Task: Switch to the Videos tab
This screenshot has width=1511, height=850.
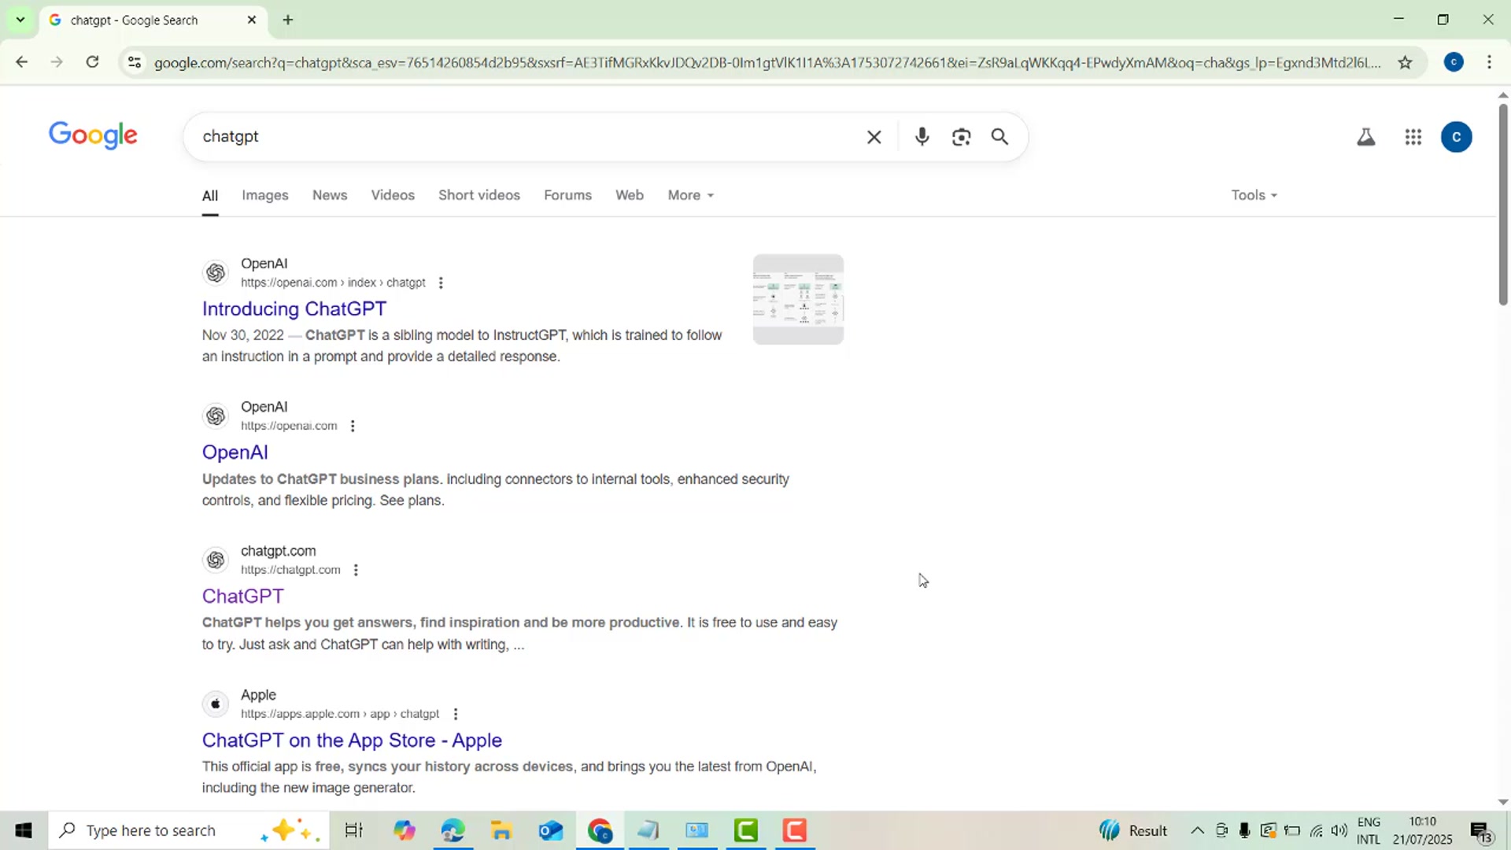Action: [x=393, y=195]
